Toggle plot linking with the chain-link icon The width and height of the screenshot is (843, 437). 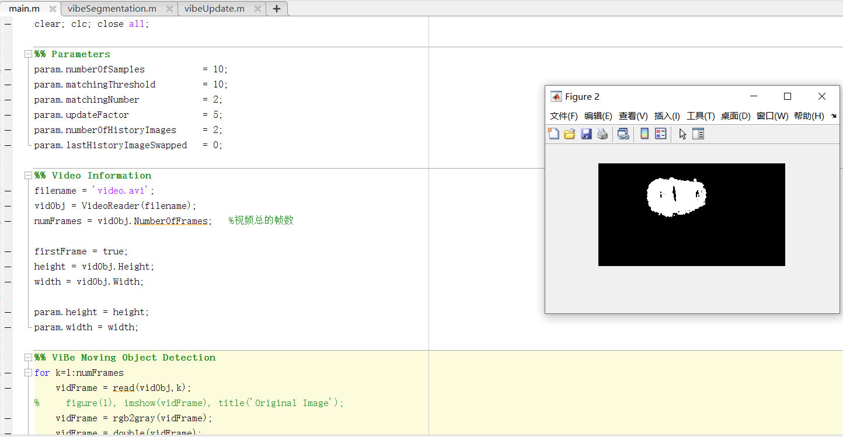[x=623, y=134]
